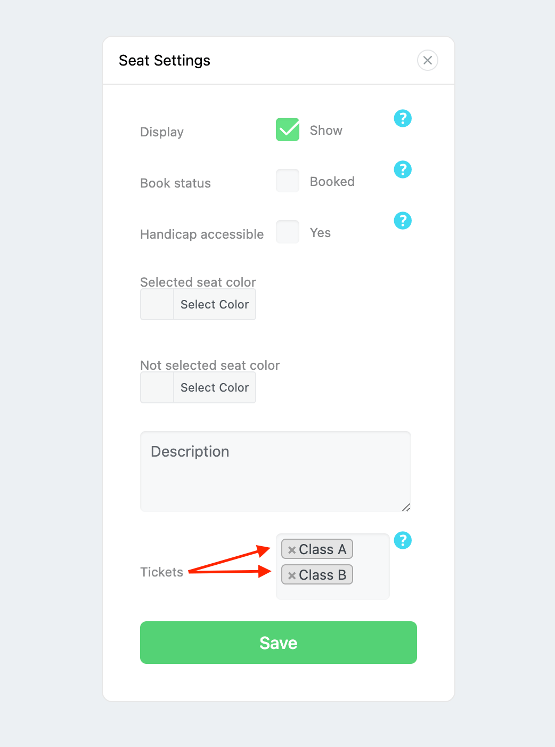555x747 pixels.
Task: Click the selected seat color swatch
Action: (157, 304)
